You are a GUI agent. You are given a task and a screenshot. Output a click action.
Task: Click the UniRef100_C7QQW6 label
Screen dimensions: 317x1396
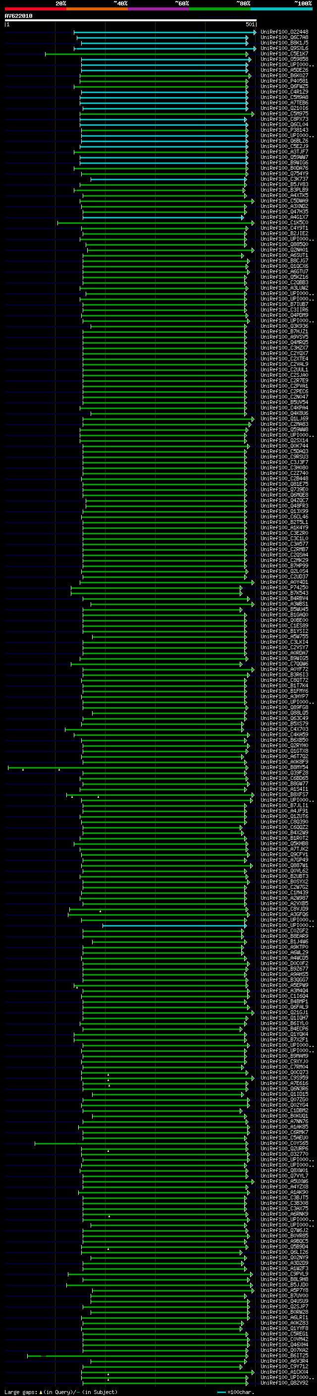284,664
